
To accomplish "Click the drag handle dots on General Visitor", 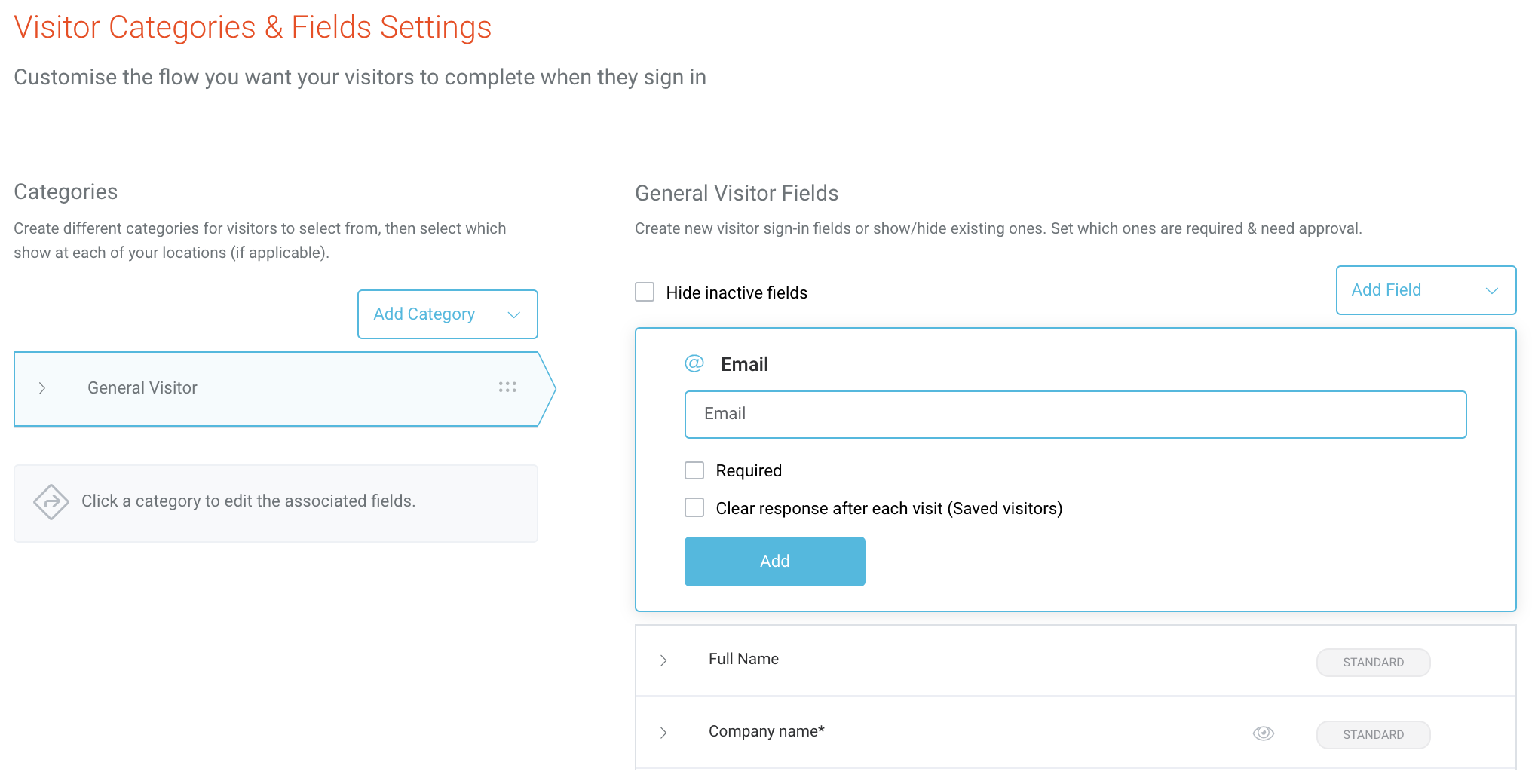I will click(507, 387).
